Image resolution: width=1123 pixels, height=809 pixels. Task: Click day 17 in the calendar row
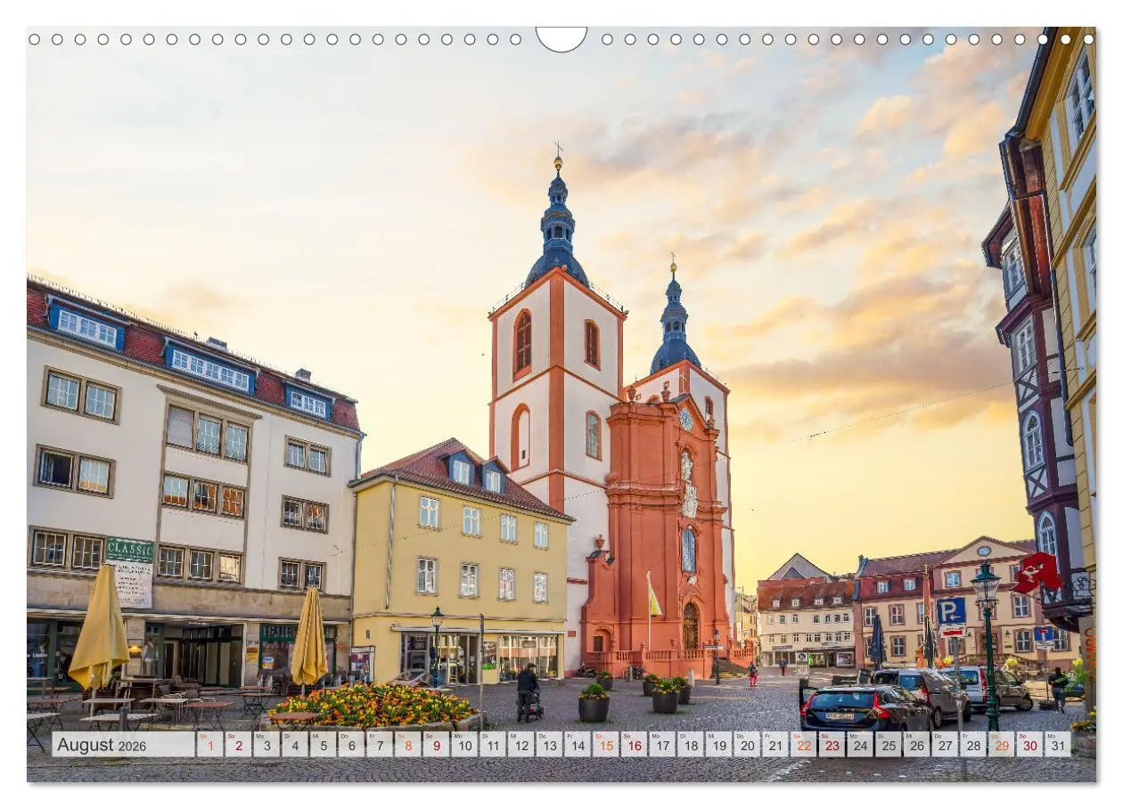662,745
